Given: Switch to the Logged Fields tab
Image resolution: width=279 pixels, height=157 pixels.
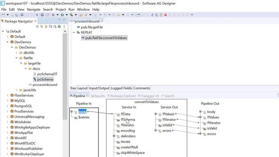Looking at the screenshot, I should pyautogui.click(x=121, y=88).
